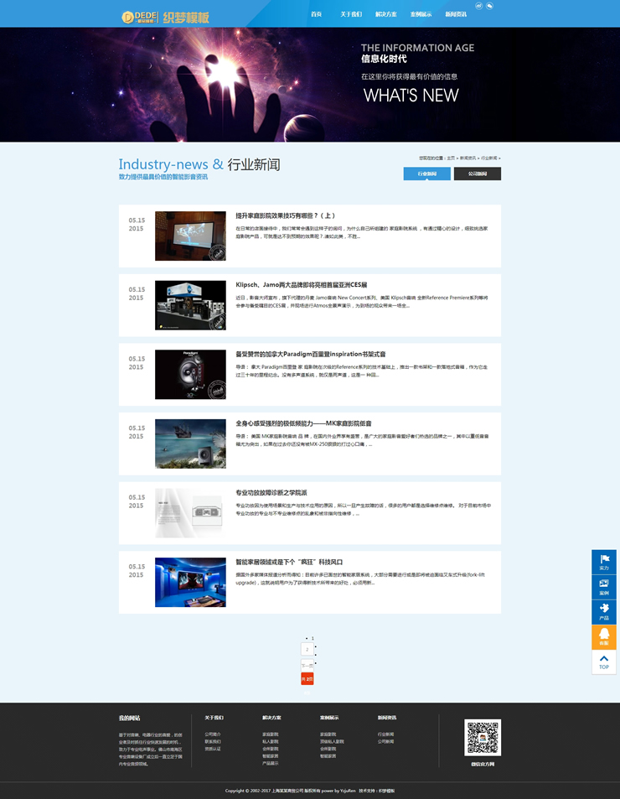620x799 pixels.
Task: Go to 案例展示 in the top navigation
Action: click(421, 14)
